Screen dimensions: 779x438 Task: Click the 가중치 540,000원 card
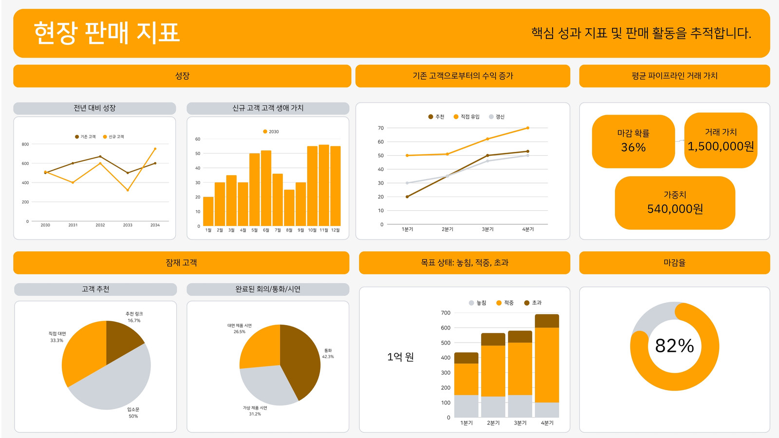click(x=675, y=203)
